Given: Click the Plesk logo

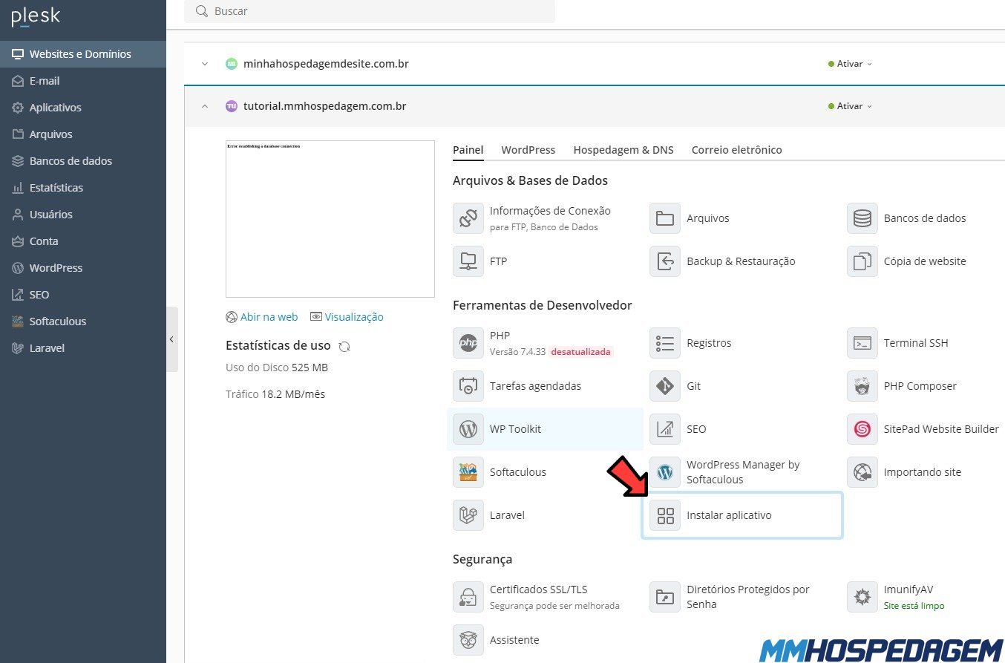Looking at the screenshot, I should (x=36, y=17).
